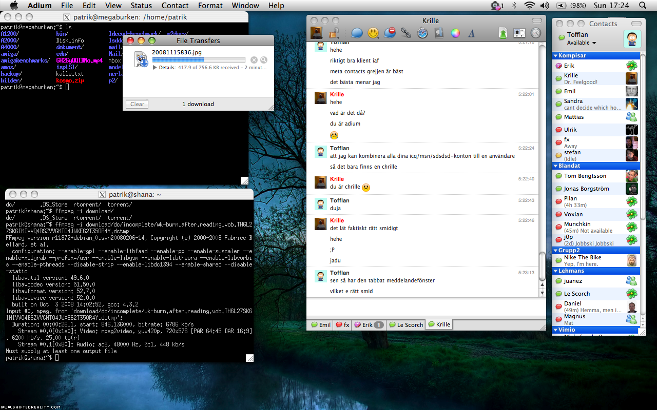Image resolution: width=657 pixels, height=410 pixels.
Task: Open the chat log bookmark viewer icon
Action: 439,33
